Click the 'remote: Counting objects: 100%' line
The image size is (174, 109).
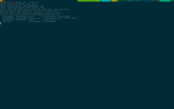click(x=22, y=6)
